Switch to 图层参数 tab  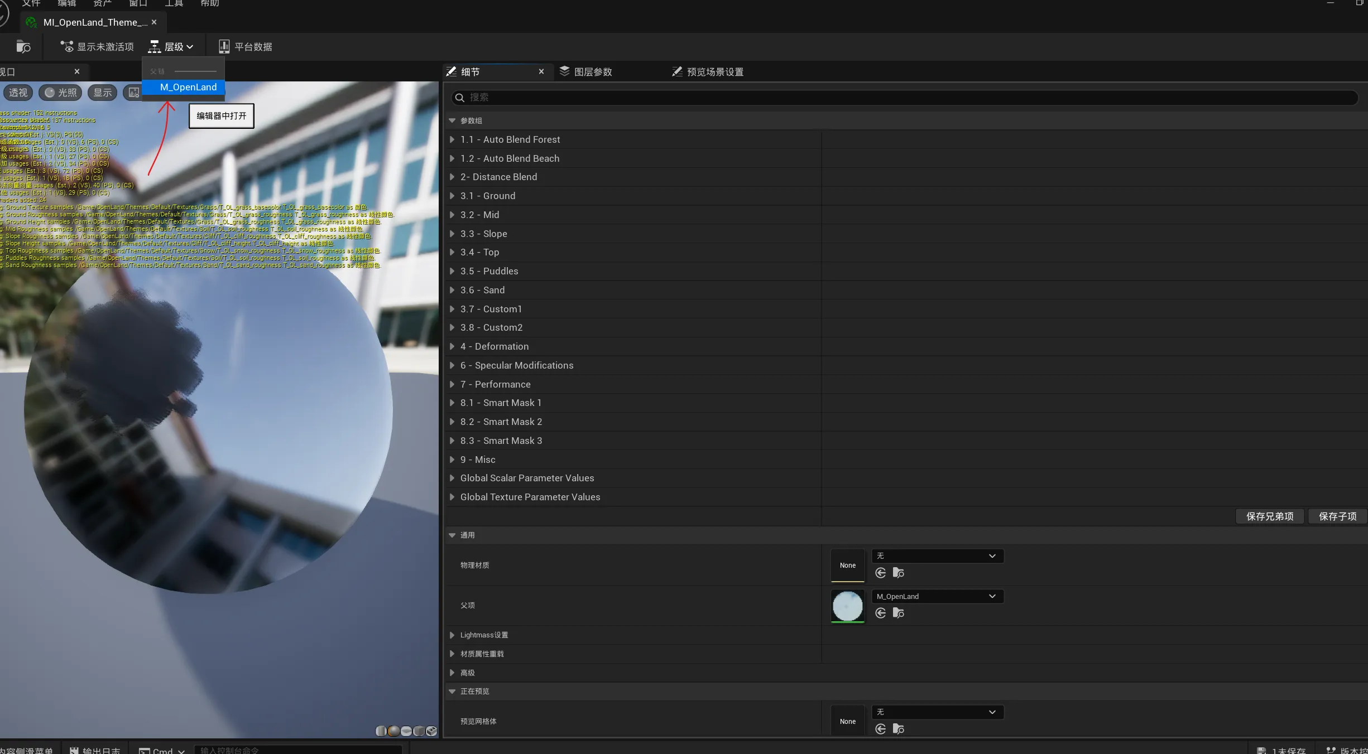(x=586, y=72)
